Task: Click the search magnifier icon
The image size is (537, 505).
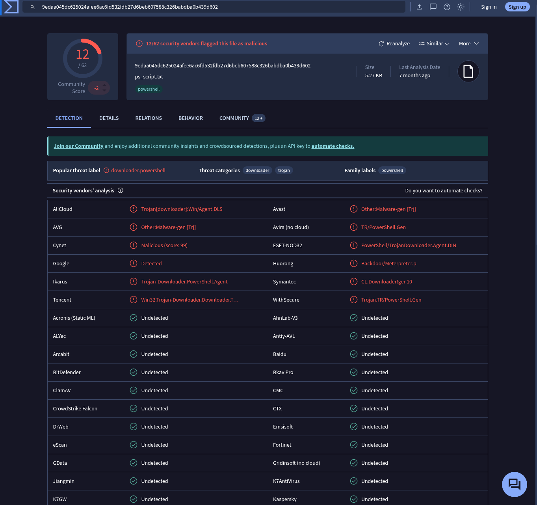Action: point(33,7)
